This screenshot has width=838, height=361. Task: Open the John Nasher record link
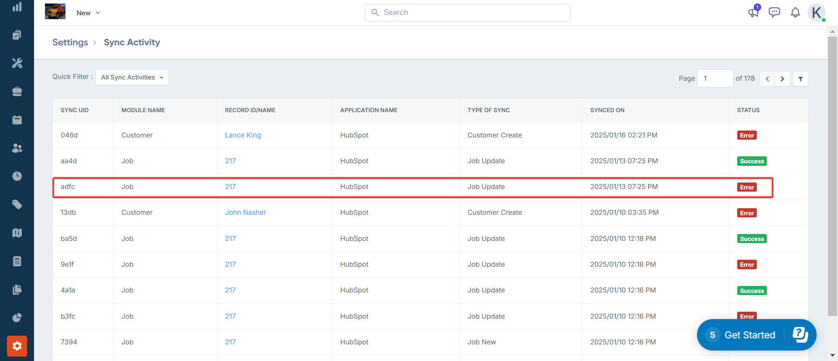coord(245,213)
